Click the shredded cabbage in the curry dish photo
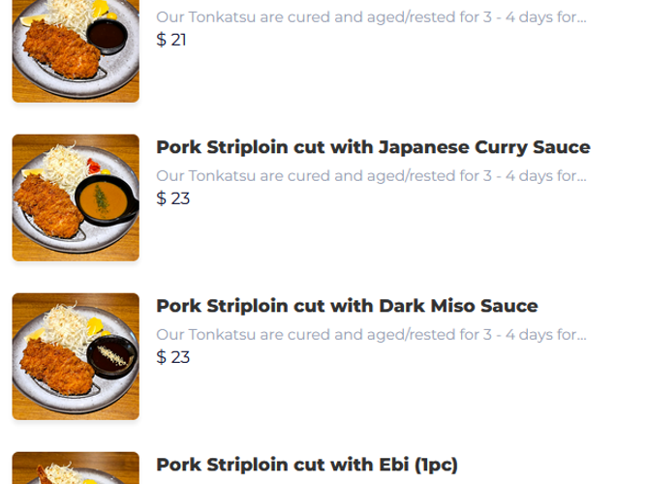This screenshot has height=484, width=646. click(63, 160)
